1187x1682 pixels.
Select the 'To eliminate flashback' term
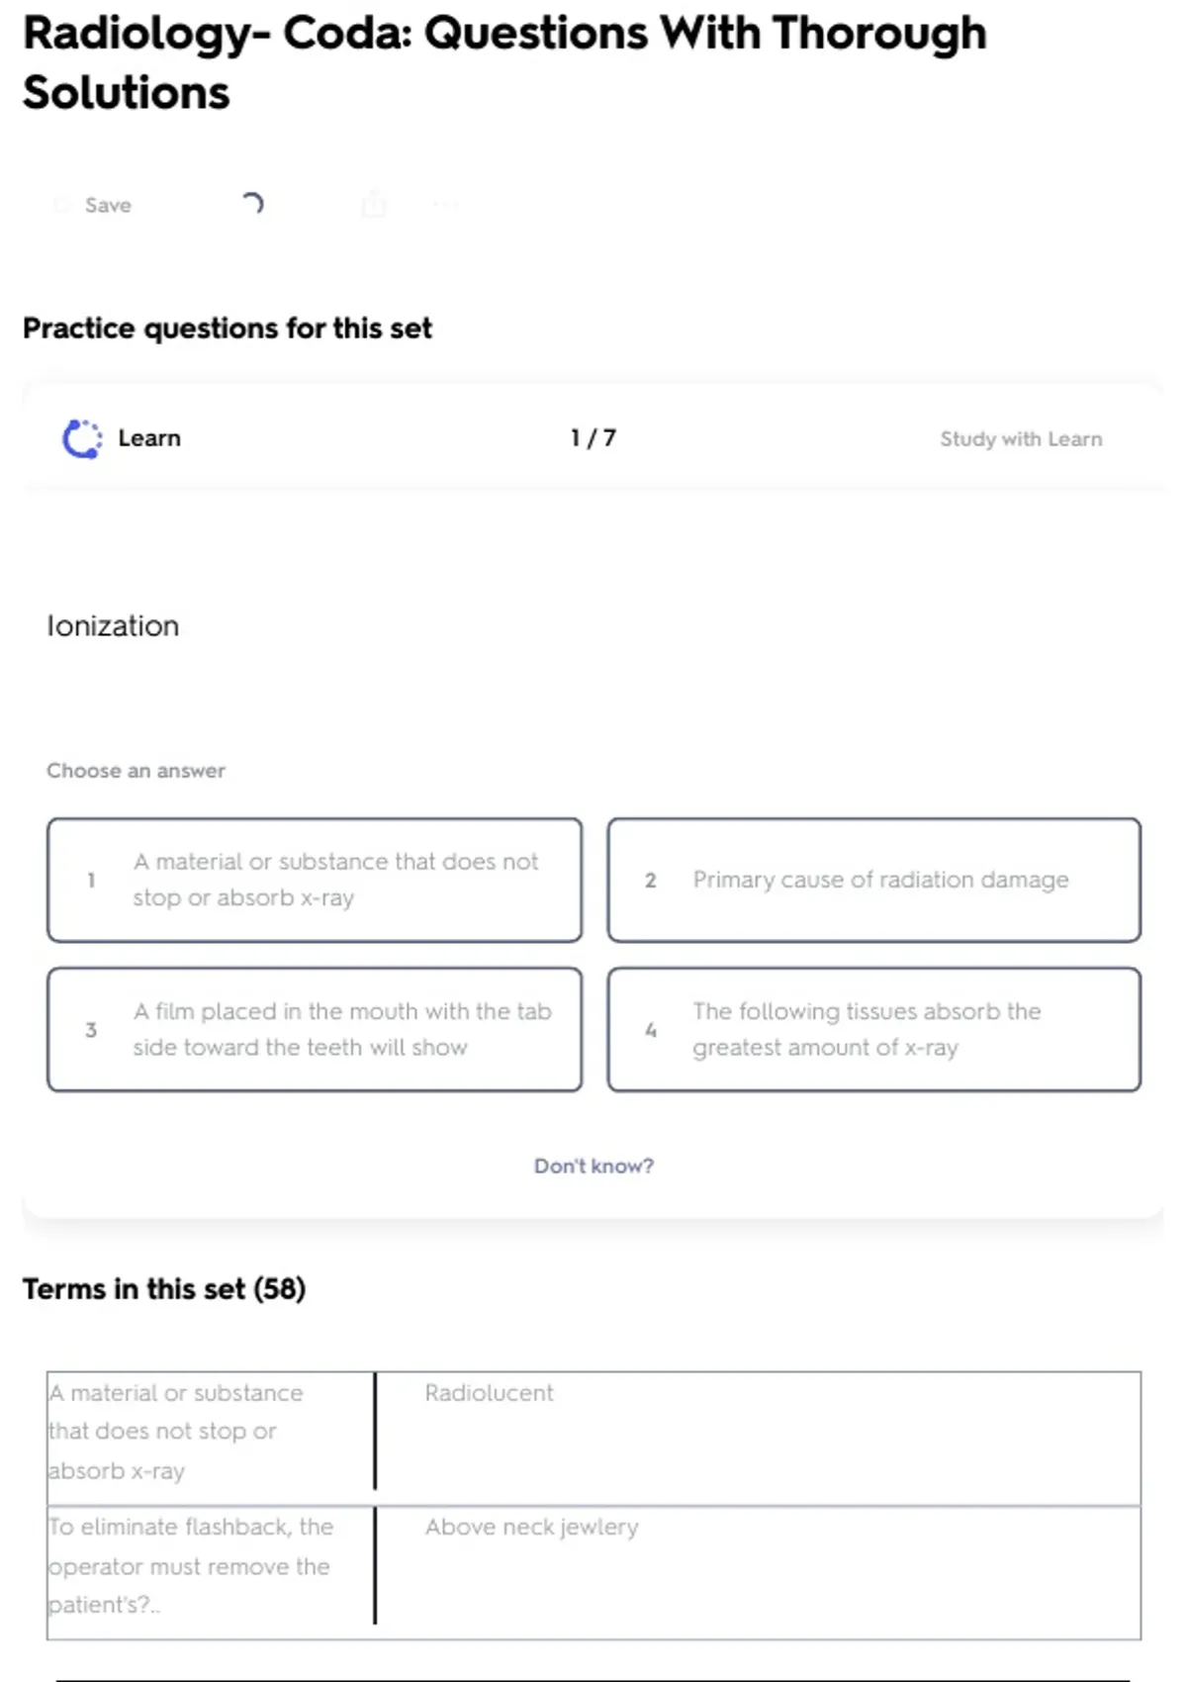click(191, 1565)
